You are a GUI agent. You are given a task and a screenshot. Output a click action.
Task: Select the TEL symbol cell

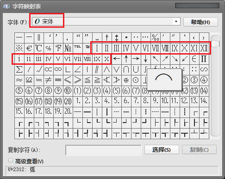tap(78, 48)
